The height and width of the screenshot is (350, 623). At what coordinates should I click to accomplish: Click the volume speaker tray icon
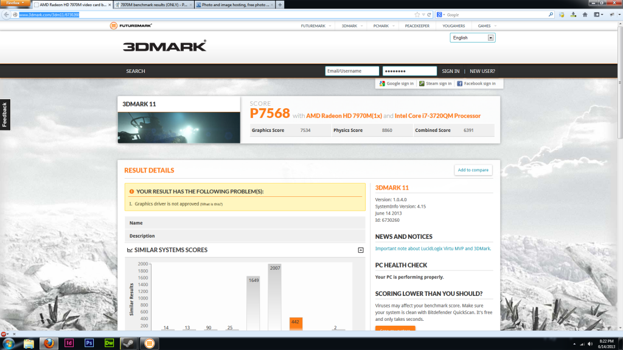point(590,344)
